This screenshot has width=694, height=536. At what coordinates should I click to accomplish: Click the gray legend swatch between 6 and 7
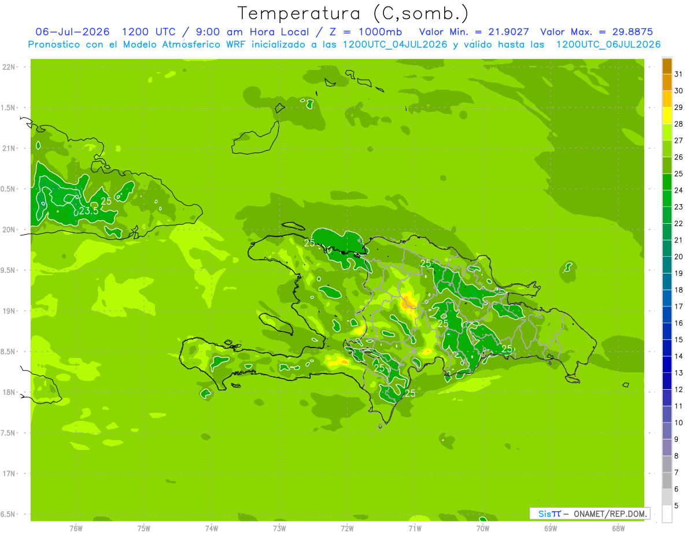(667, 480)
